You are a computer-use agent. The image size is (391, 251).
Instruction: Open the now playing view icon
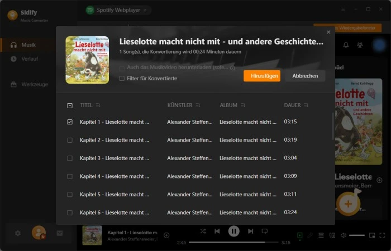pos(300,235)
